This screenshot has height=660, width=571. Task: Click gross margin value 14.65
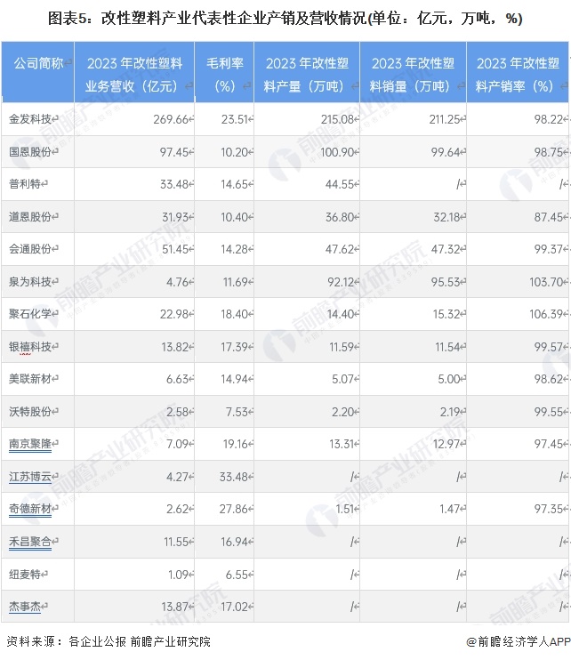pos(234,184)
